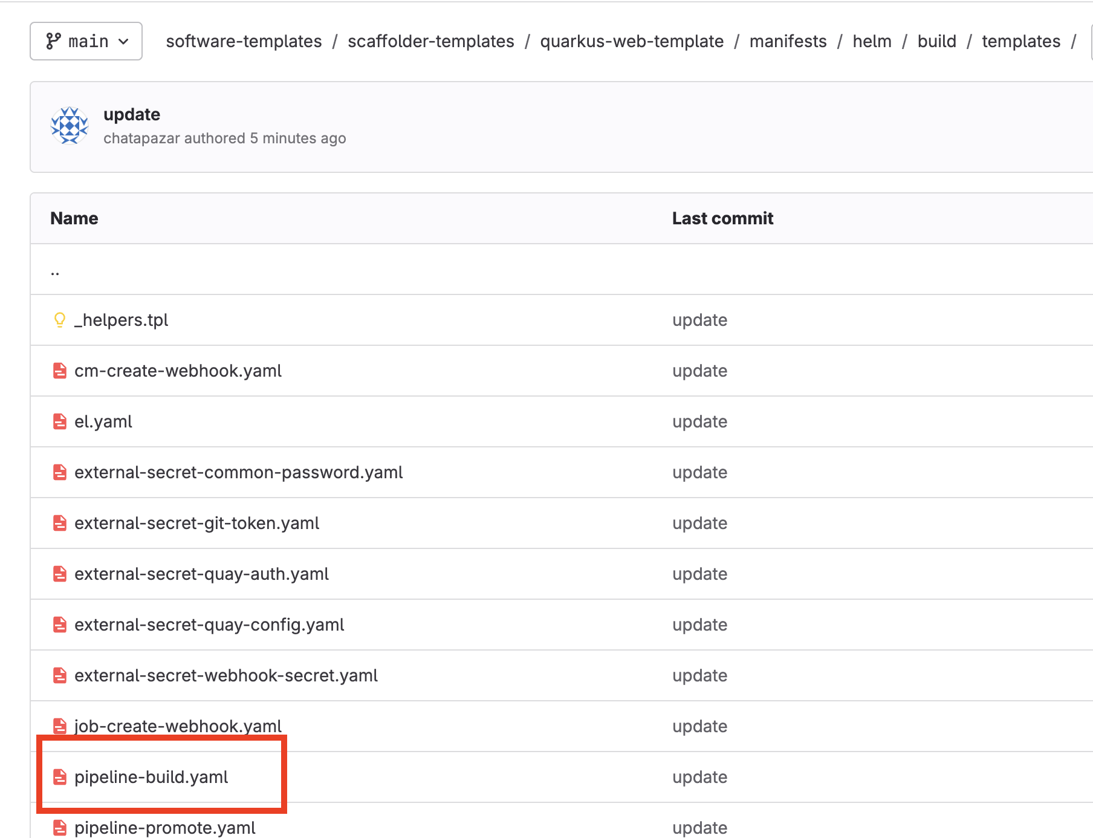The height and width of the screenshot is (838, 1093).
Task: Open external-secret-quay-auth.yaml
Action: tap(201, 574)
